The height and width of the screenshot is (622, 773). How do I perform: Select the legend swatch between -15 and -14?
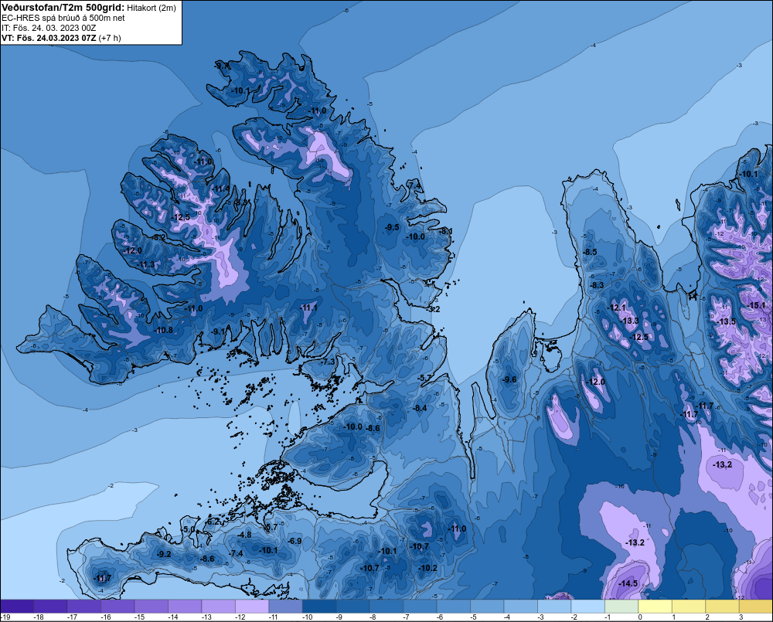pyautogui.click(x=151, y=606)
